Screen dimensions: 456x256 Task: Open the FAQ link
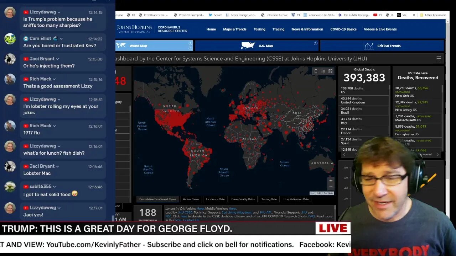(311, 216)
